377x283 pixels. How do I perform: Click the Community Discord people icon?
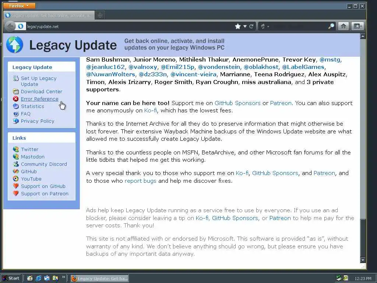coord(16,164)
